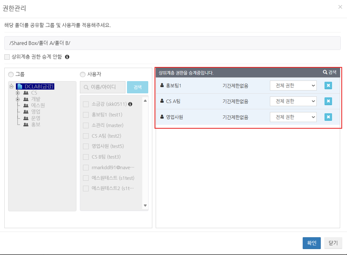Expand the CS group tree node
Screen dimensions: 347x255
point(18,93)
